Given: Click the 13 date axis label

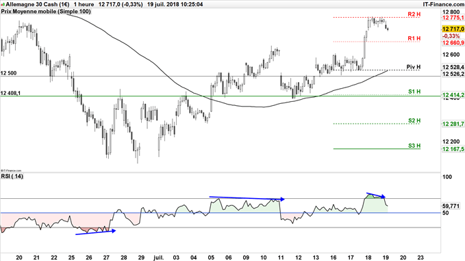Looking at the screenshot, I should tap(316, 258).
